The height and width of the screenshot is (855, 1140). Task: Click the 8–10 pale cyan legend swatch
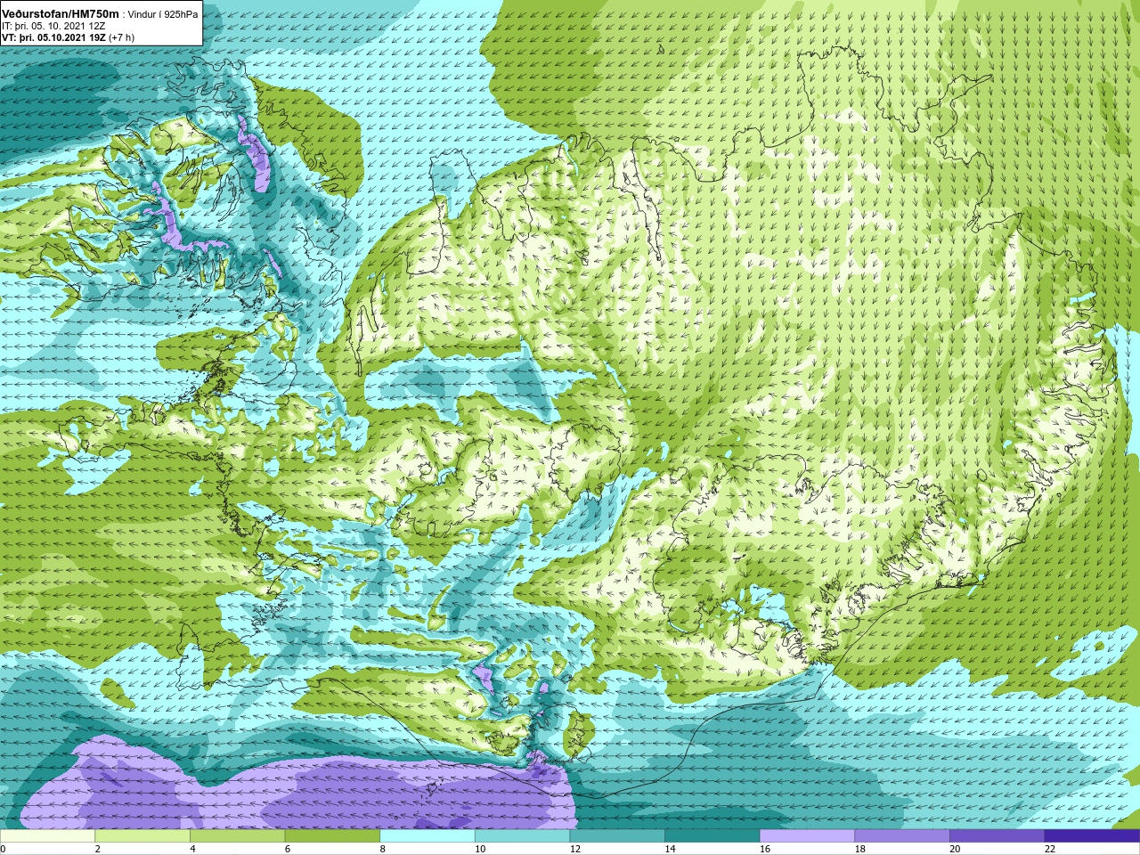427,836
